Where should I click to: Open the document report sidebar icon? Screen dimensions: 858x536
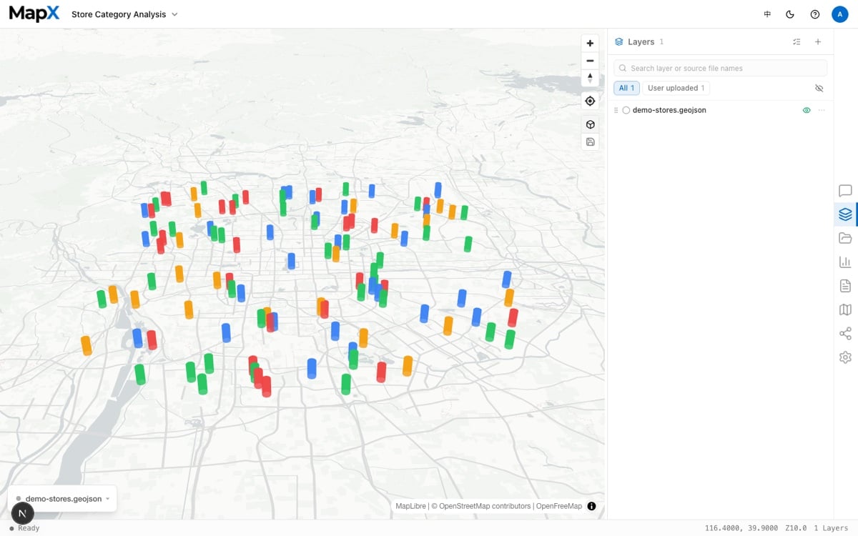pyautogui.click(x=845, y=286)
